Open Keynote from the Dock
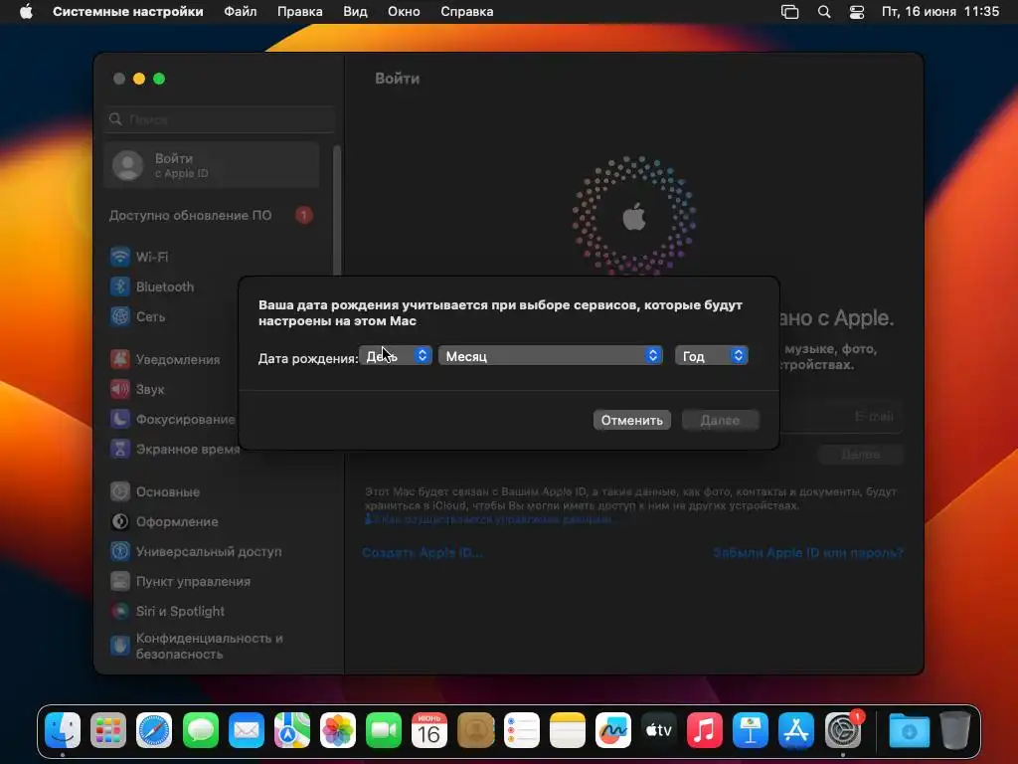The height and width of the screenshot is (764, 1018). coord(751,730)
